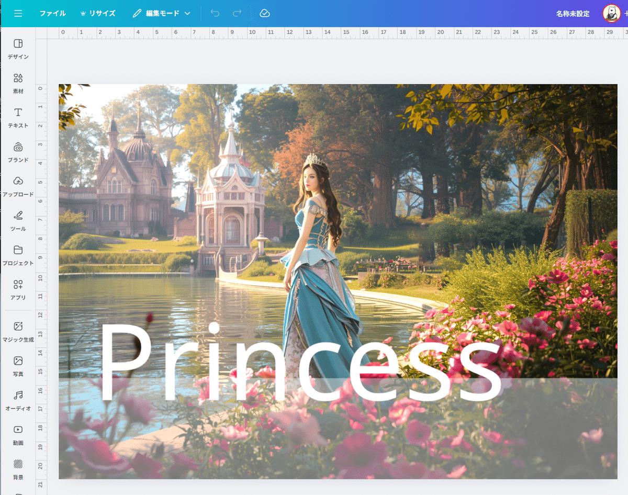Click the cloud save status icon

coord(265,14)
